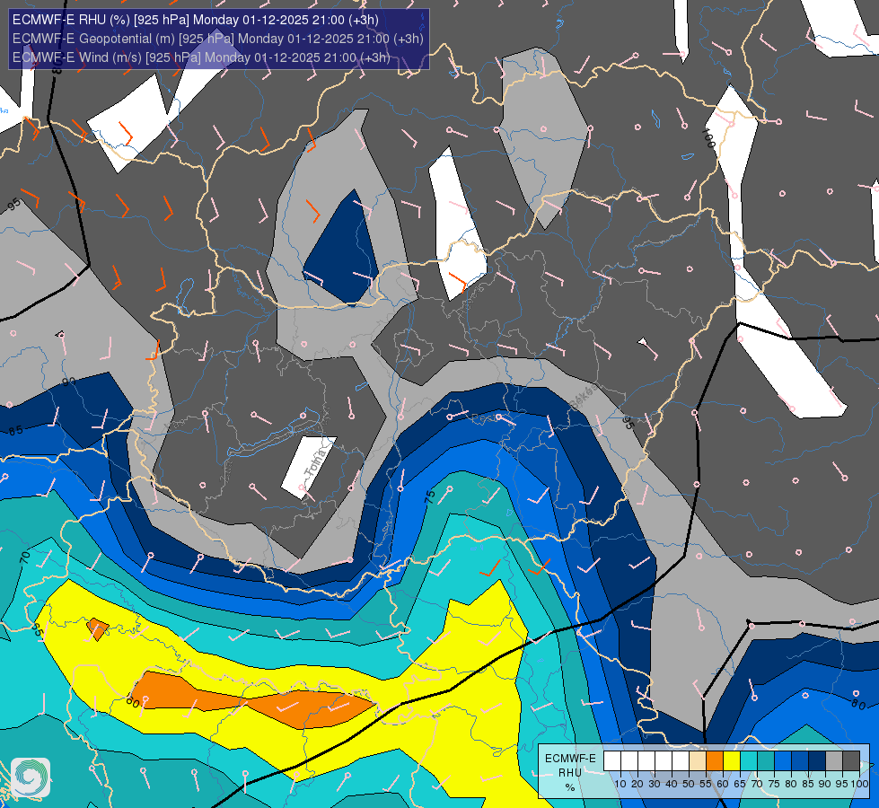
Task: Click the 'Tolna' county label
Action: click(314, 461)
